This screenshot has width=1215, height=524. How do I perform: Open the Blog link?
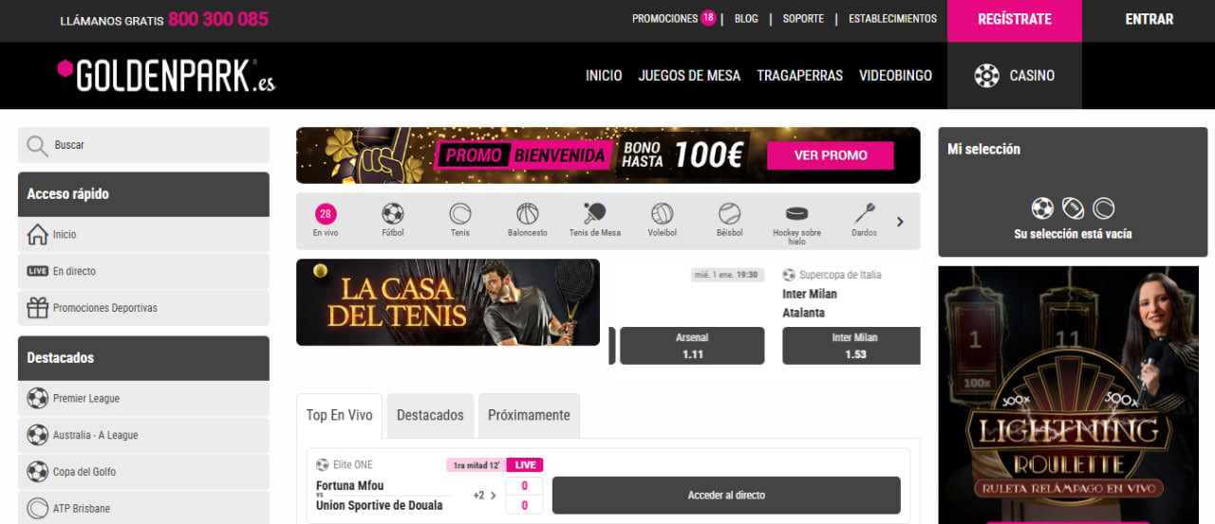(746, 19)
